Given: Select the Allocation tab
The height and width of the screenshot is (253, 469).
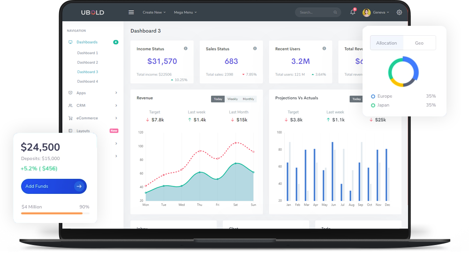Looking at the screenshot, I should [x=386, y=43].
